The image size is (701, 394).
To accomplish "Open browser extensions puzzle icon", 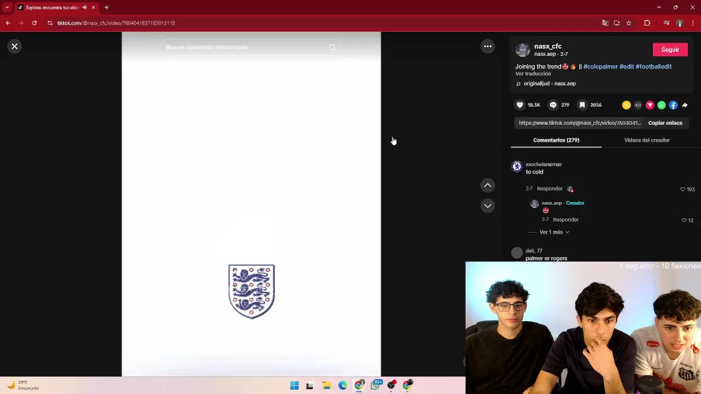I will pos(647,23).
